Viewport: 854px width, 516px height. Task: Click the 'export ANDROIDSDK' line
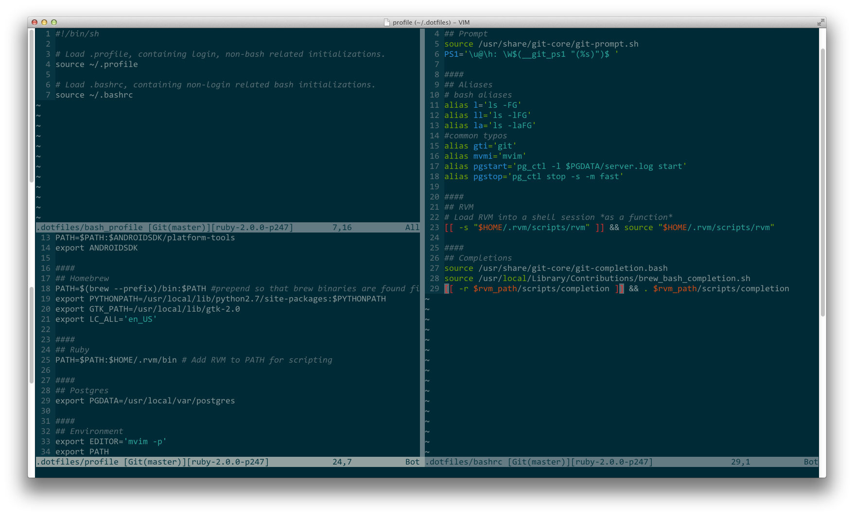pyautogui.click(x=97, y=248)
